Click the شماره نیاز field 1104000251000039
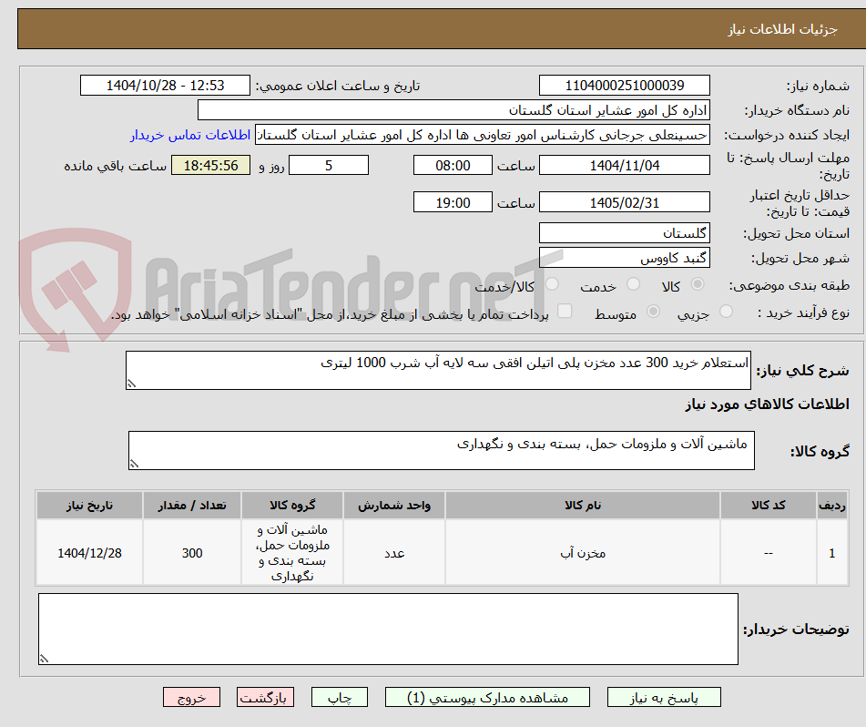 (x=624, y=86)
